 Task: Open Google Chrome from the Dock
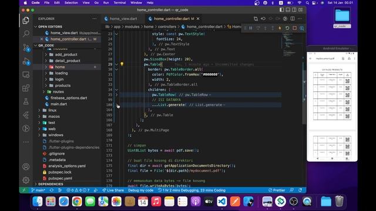pyautogui.click(x=77, y=202)
